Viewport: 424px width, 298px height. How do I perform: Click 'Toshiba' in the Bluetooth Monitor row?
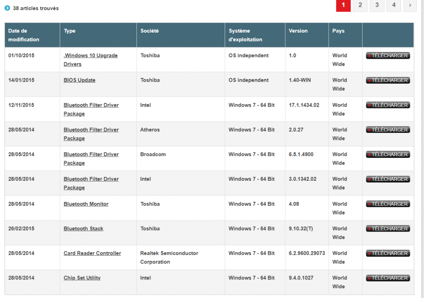tap(150, 204)
